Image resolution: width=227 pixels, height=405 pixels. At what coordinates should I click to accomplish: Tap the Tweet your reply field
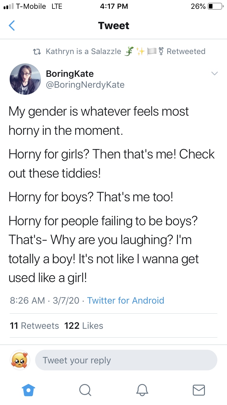point(126,360)
